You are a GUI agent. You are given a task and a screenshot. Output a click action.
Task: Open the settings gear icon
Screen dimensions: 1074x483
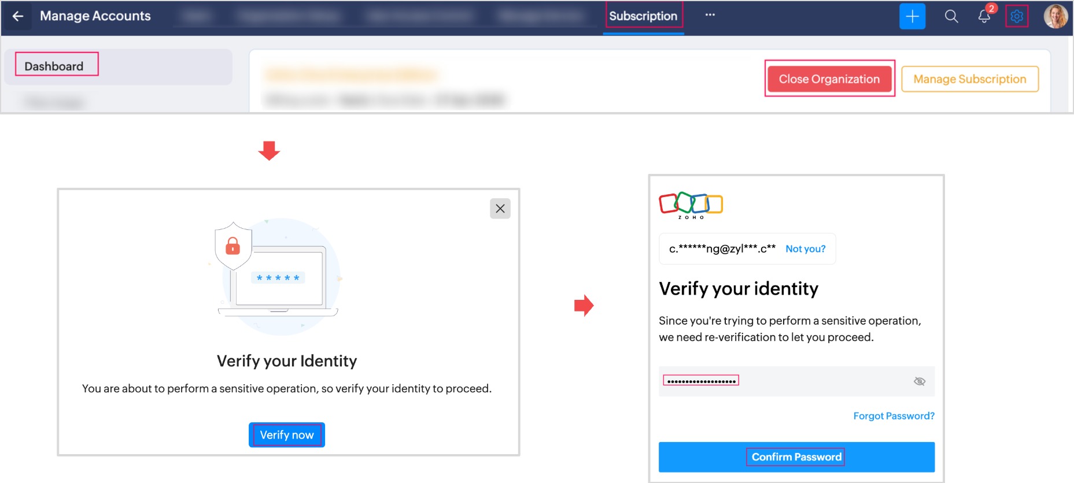pyautogui.click(x=1017, y=16)
